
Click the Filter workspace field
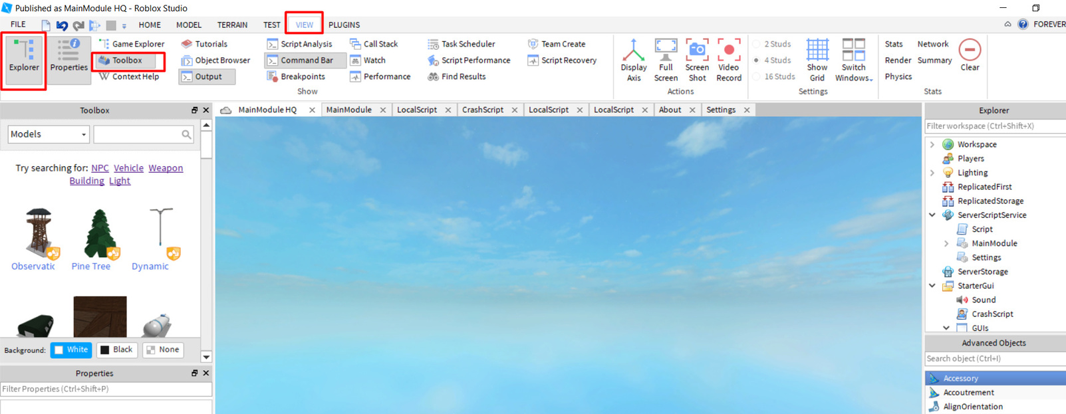pos(996,126)
